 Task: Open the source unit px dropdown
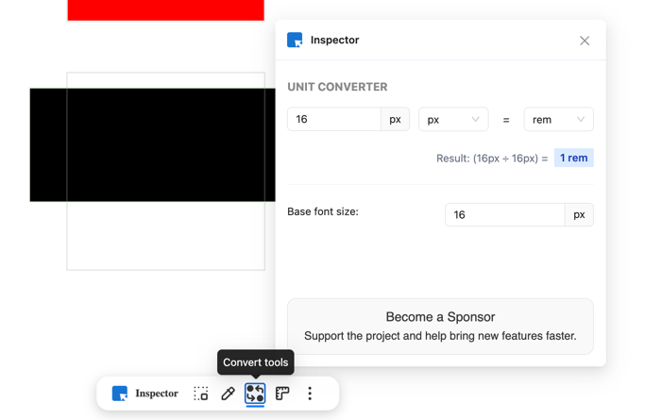[x=453, y=119]
